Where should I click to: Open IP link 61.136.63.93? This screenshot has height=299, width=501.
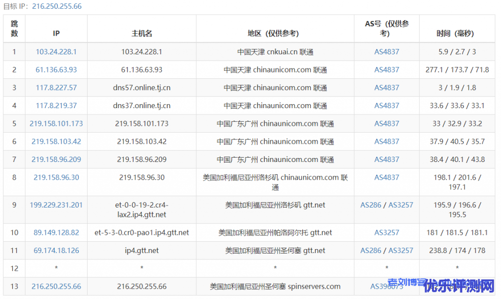click(56, 70)
